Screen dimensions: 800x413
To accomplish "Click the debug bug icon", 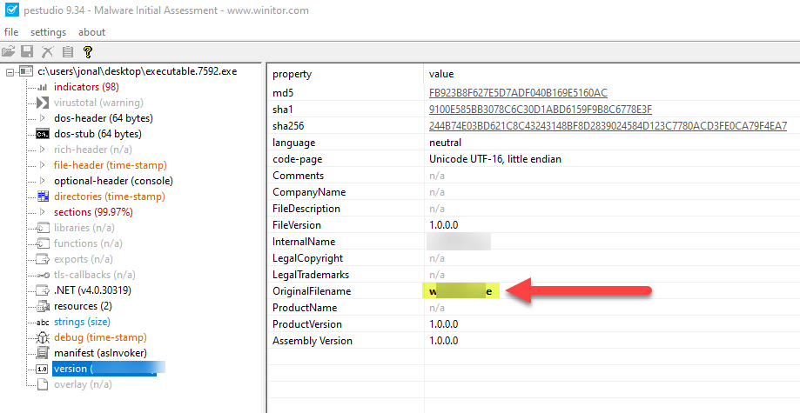I will [x=42, y=337].
